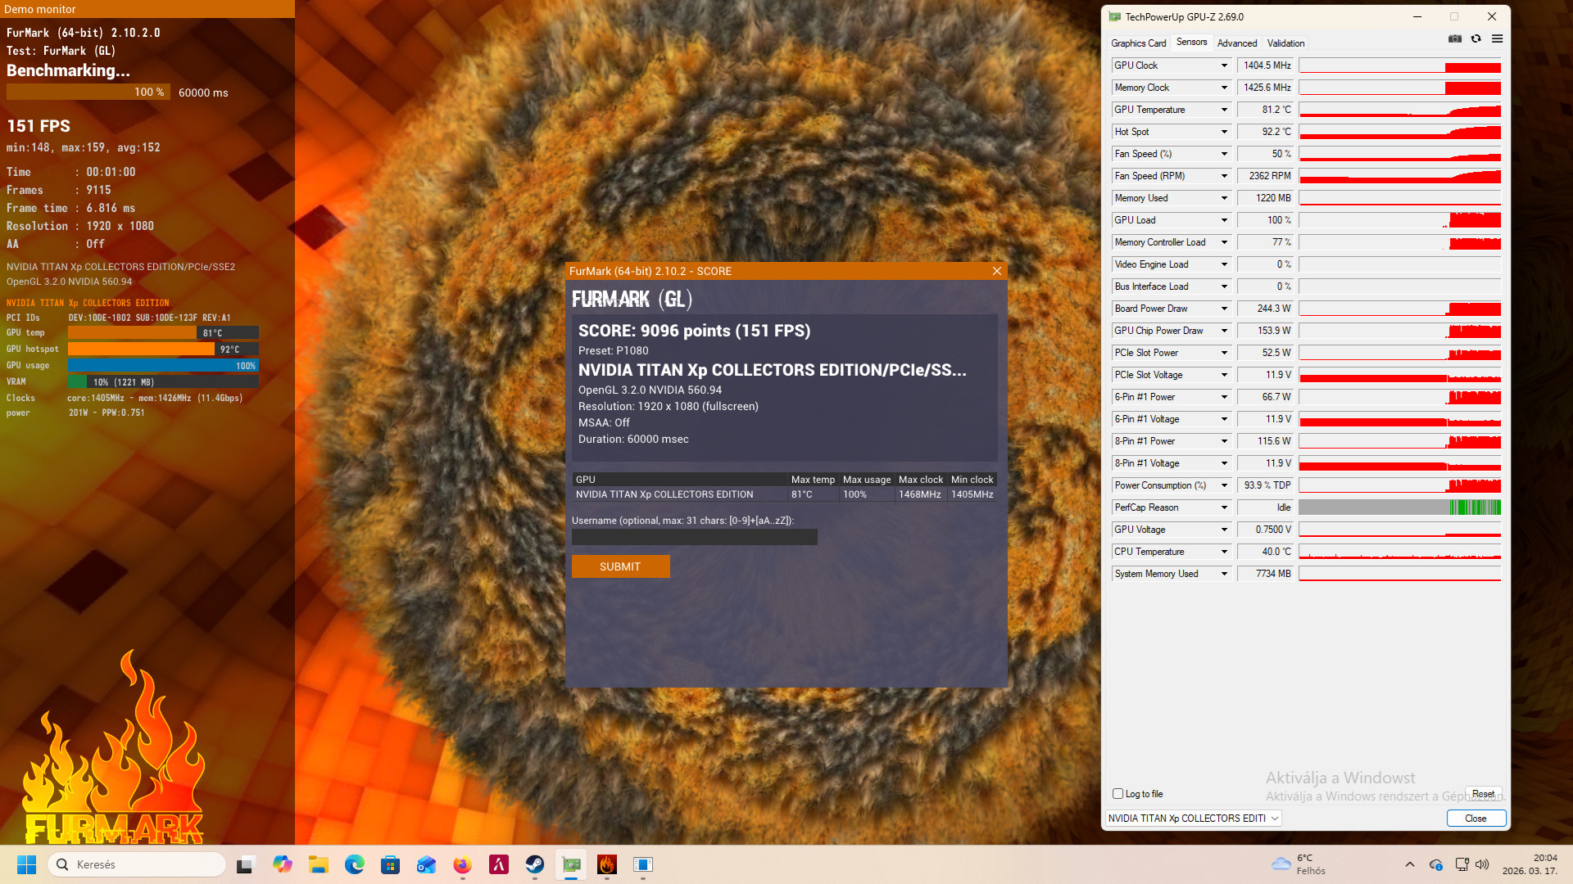Open the GPU-Z hamburger menu
Screen dimensions: 1573x884
[x=1497, y=39]
